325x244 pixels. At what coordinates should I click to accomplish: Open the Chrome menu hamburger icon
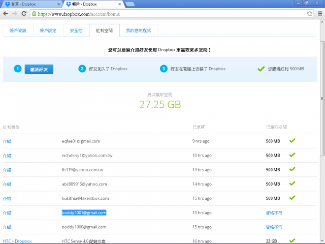point(320,14)
